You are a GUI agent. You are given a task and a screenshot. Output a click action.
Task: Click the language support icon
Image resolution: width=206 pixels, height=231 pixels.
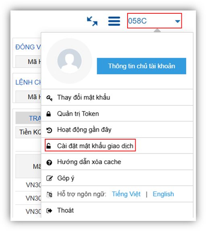tap(49, 195)
